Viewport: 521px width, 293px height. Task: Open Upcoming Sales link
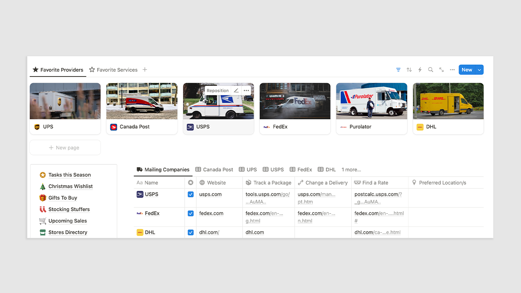point(68,221)
